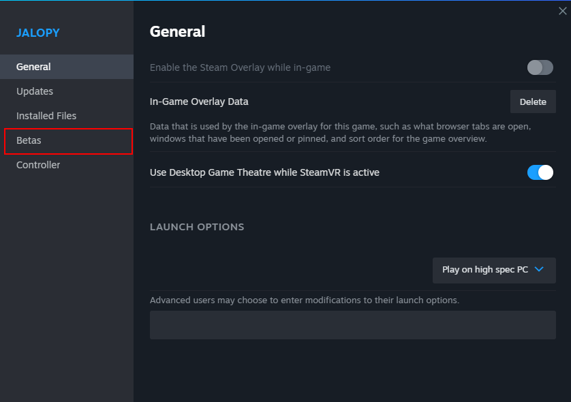The image size is (571, 402).
Task: Focus the launch options text field
Action: pos(352,325)
